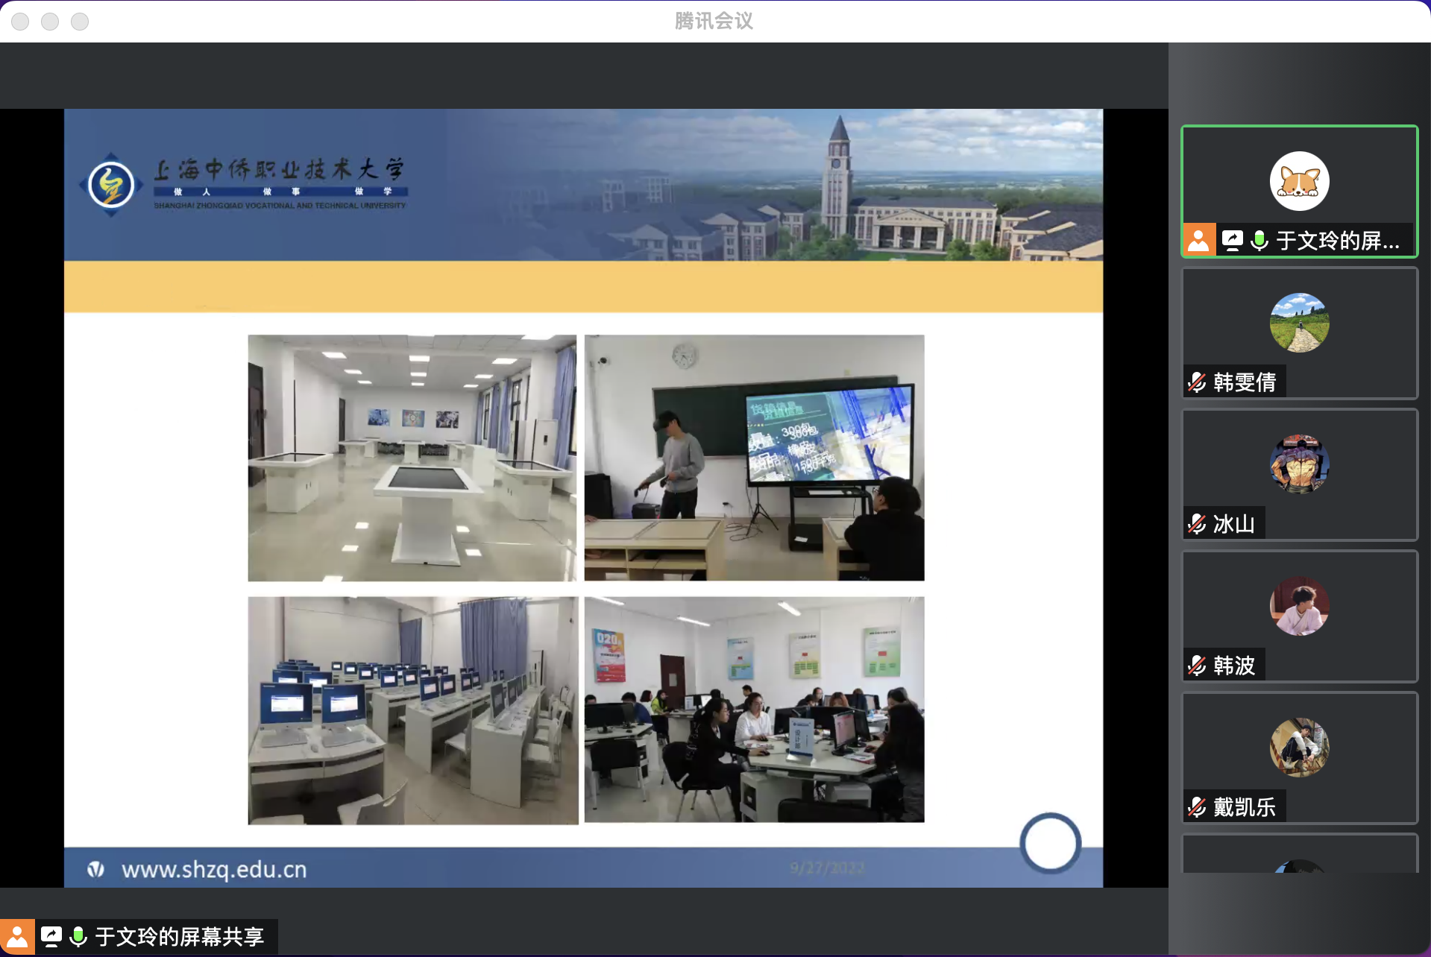Click the 于文玲的屏幕共享 label at bottom
The height and width of the screenshot is (957, 1431).
[x=180, y=937]
